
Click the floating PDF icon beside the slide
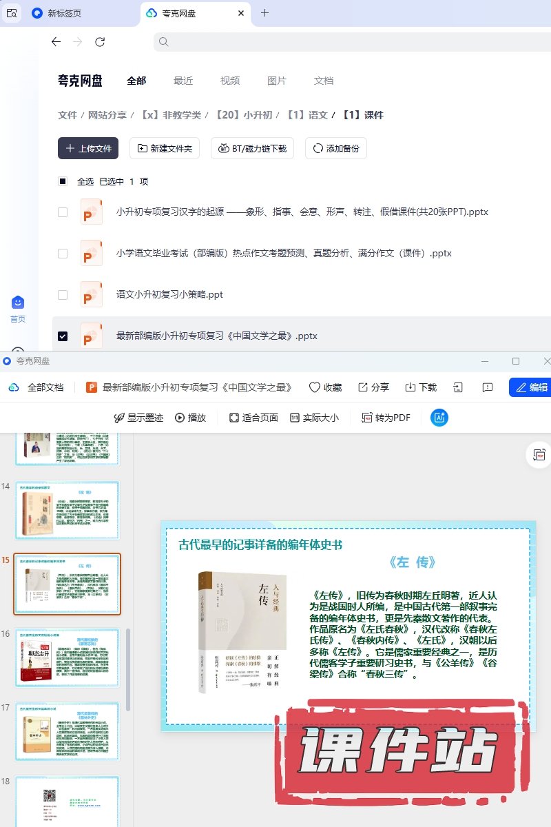click(538, 456)
